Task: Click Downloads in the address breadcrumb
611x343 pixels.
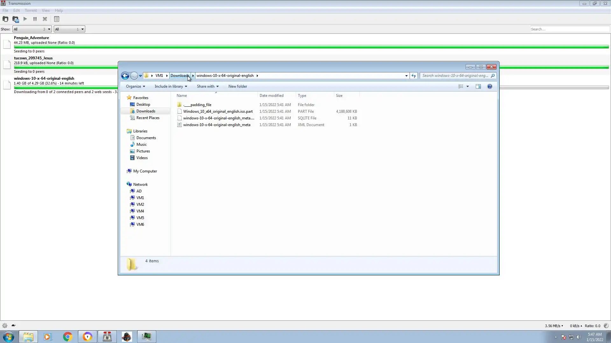Action: tap(179, 76)
